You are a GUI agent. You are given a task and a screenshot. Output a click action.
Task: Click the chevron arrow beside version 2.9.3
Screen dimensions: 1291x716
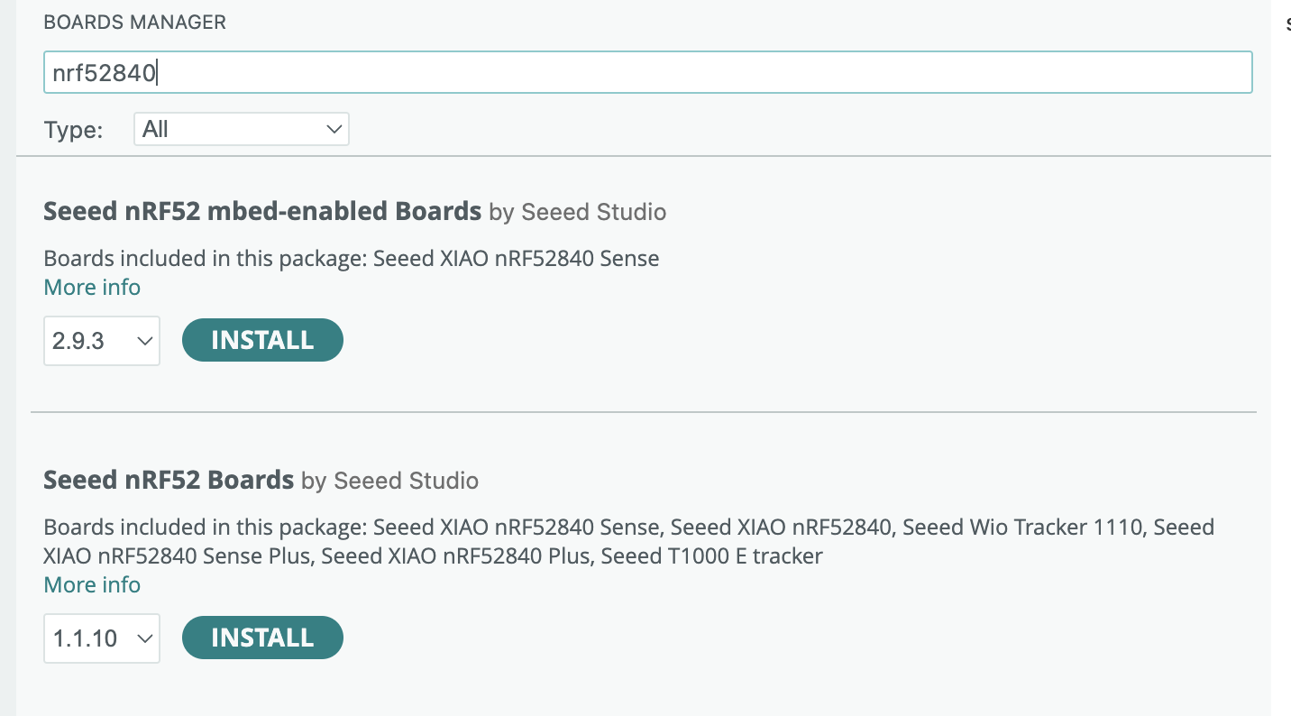tap(143, 341)
